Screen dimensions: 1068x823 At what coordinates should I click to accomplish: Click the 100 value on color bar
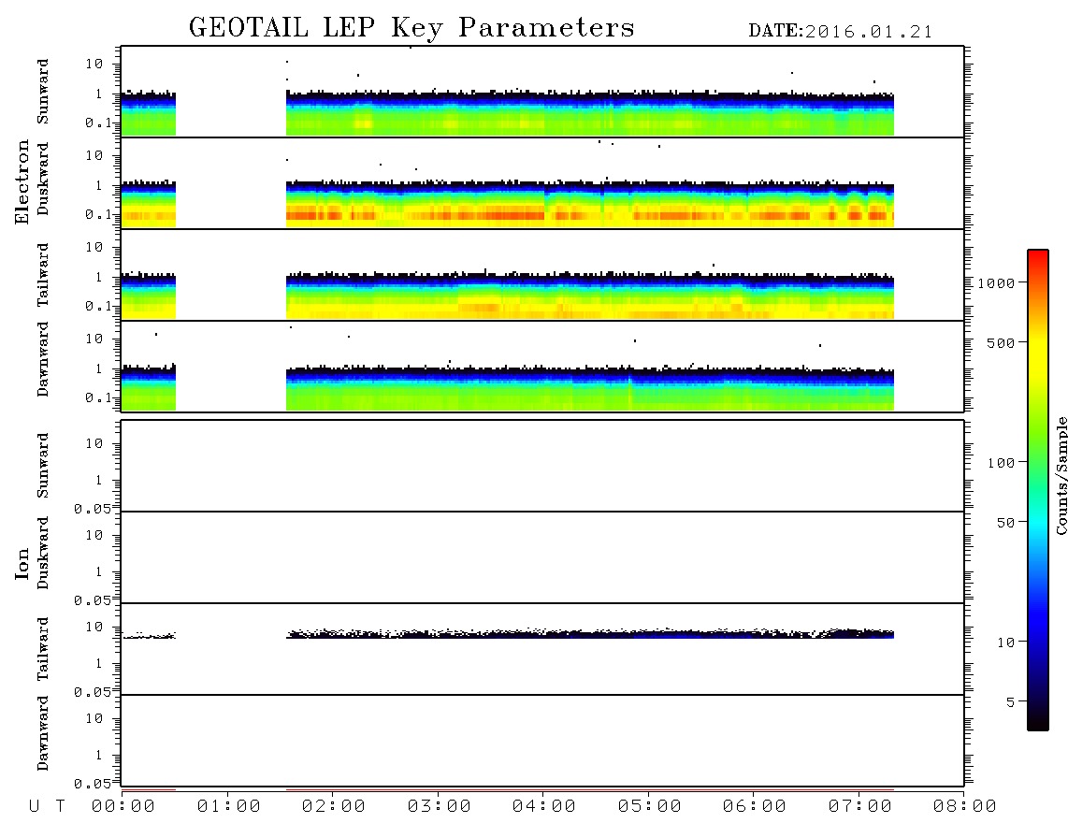pyautogui.click(x=1001, y=463)
